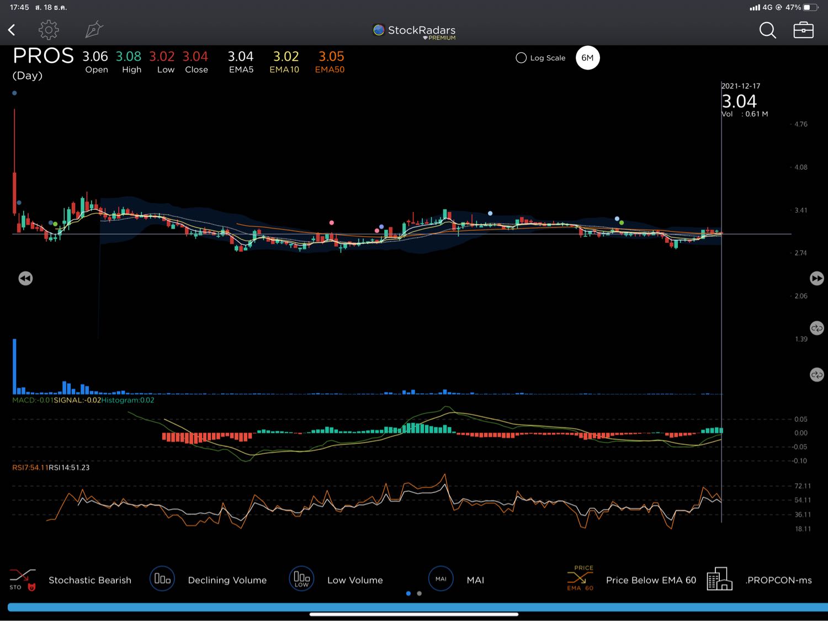Viewport: 828px width, 621px height.
Task: Select the pen drawing tool icon
Action: 94,30
